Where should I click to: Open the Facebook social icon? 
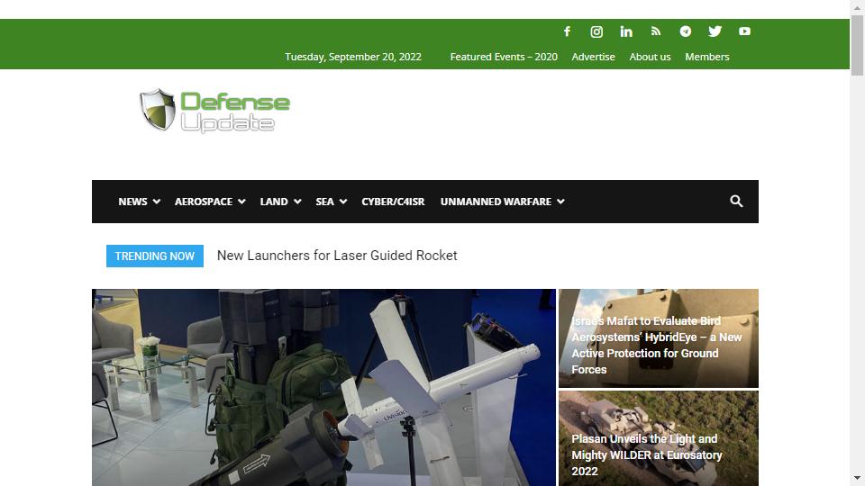pyautogui.click(x=567, y=31)
